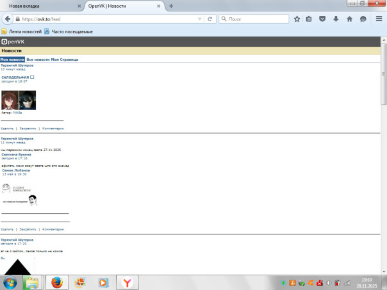Save page to Pocket icon
The width and height of the screenshot is (387, 290).
(322, 19)
